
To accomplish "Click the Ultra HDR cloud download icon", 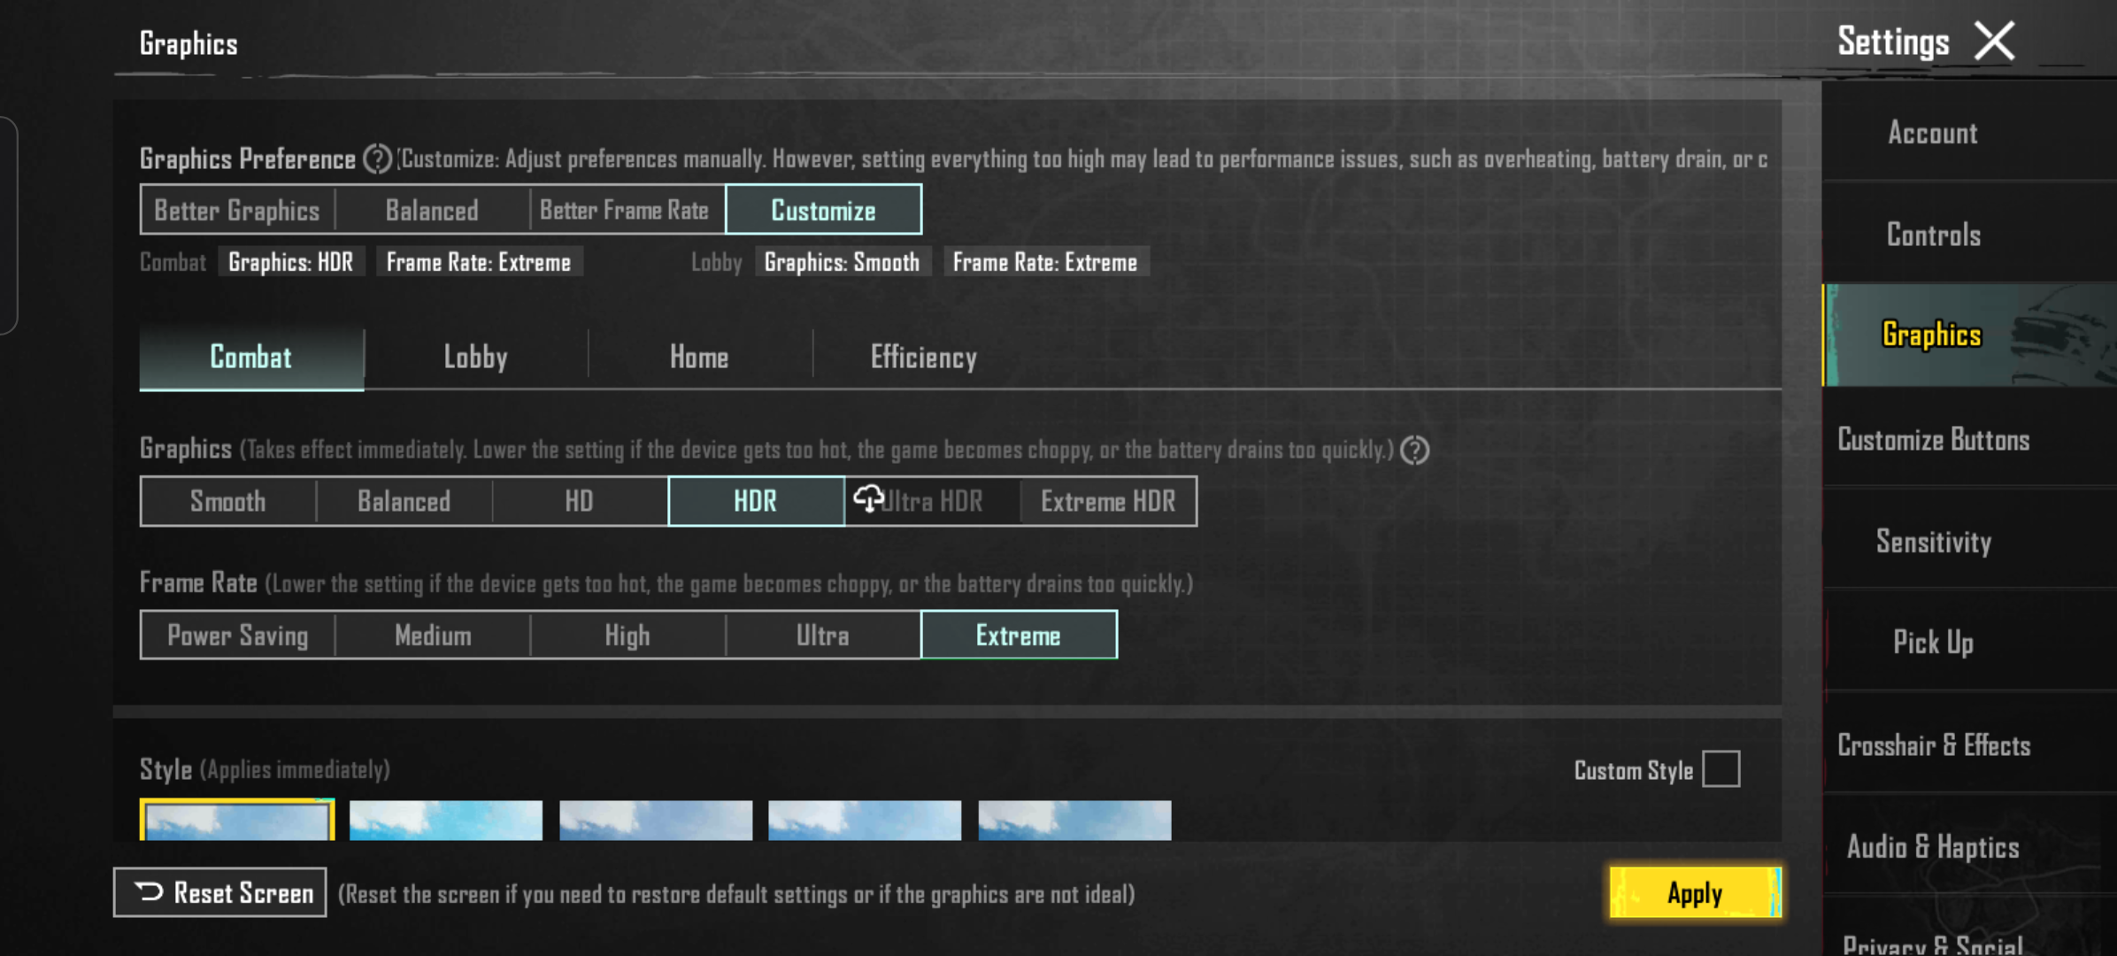I will point(868,499).
